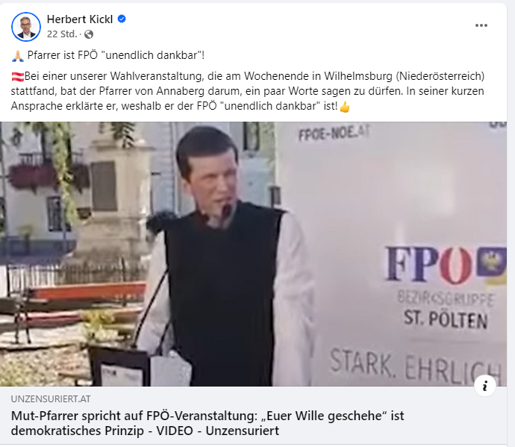Click the Herbert Kickl name link

(x=80, y=19)
